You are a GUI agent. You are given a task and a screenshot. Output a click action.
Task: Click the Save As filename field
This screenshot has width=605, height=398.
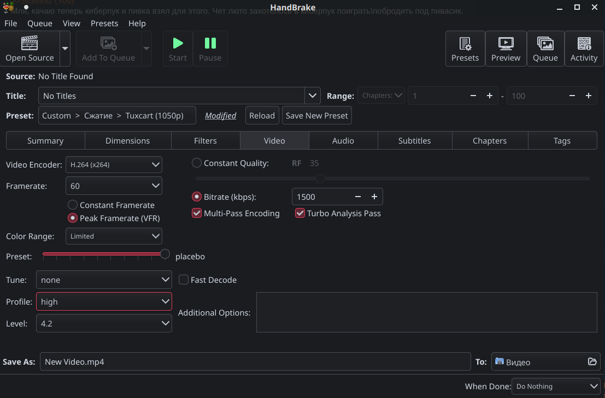tap(255, 362)
